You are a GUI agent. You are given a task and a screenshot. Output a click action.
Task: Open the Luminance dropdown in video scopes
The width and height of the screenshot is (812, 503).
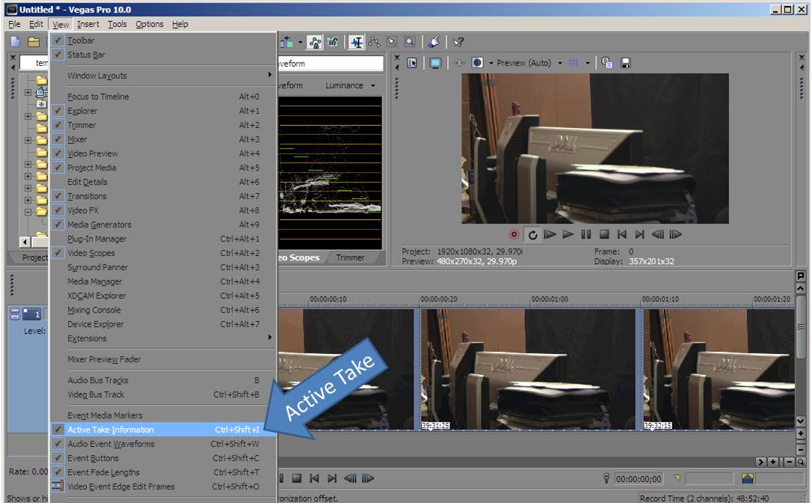(x=350, y=85)
